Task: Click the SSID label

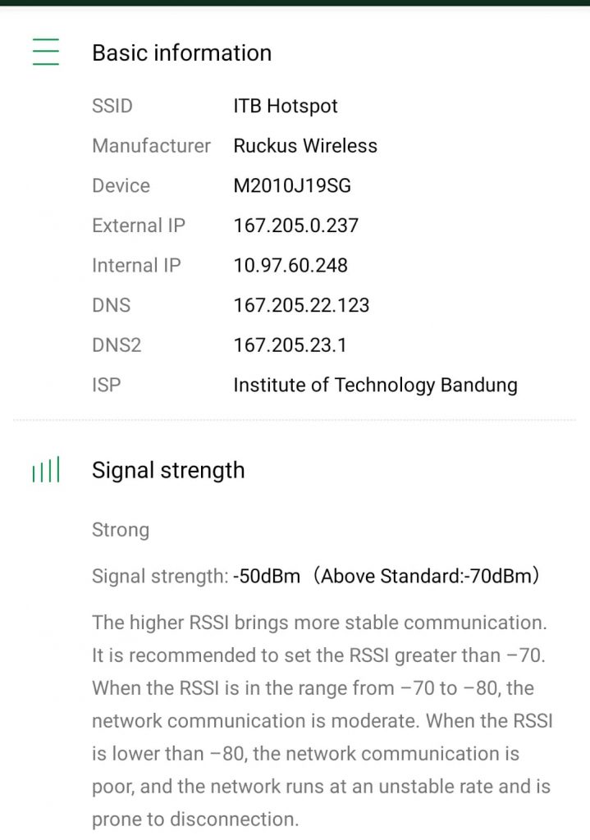Action: pos(112,106)
